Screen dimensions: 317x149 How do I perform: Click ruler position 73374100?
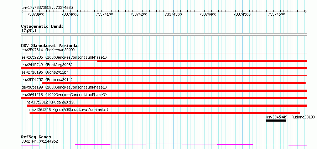(105, 14)
